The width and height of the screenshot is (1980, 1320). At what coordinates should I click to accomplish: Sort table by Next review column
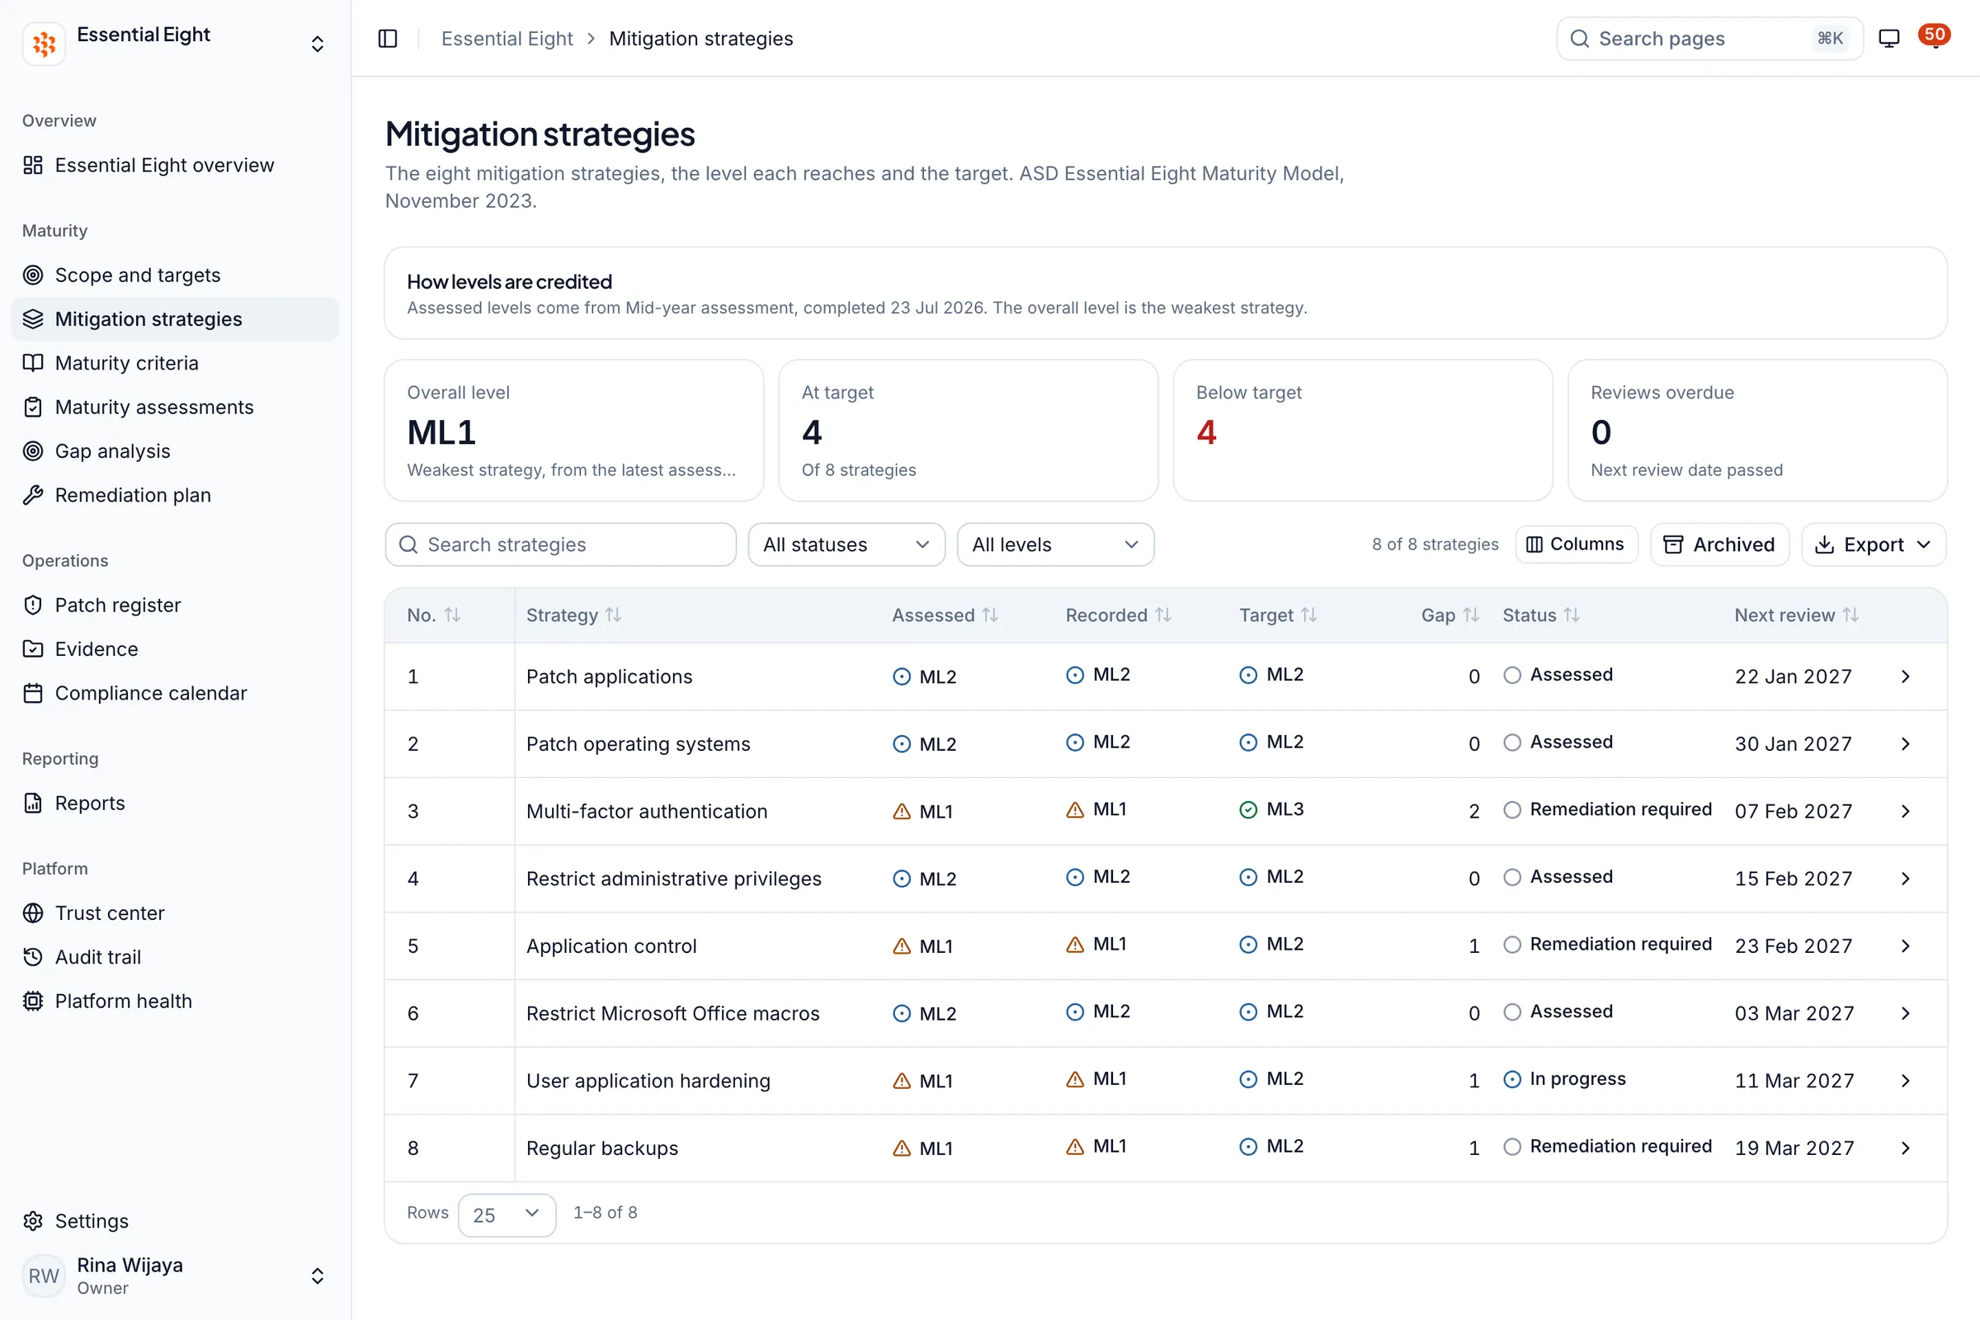(1797, 615)
